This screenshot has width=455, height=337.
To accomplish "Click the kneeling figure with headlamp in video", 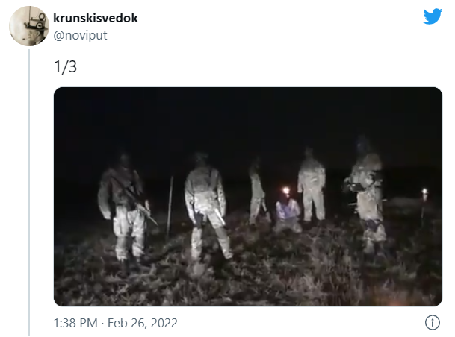I will (288, 210).
